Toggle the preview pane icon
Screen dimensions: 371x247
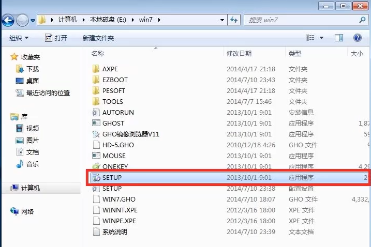(x=339, y=38)
